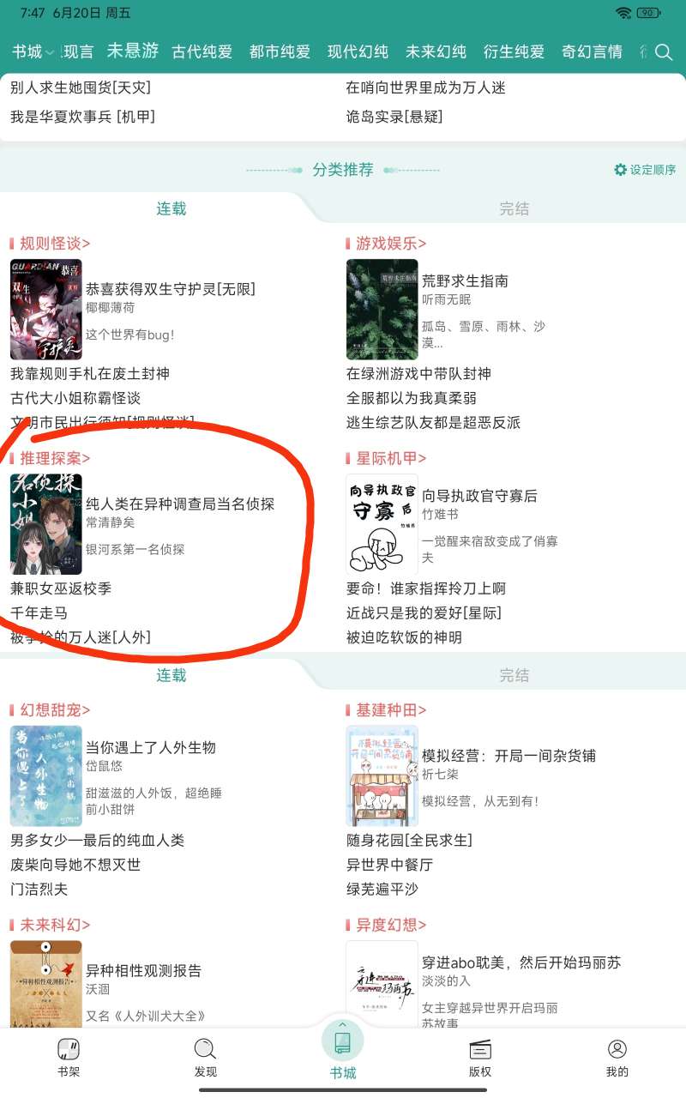Open the book link 千年走马

pyautogui.click(x=39, y=613)
